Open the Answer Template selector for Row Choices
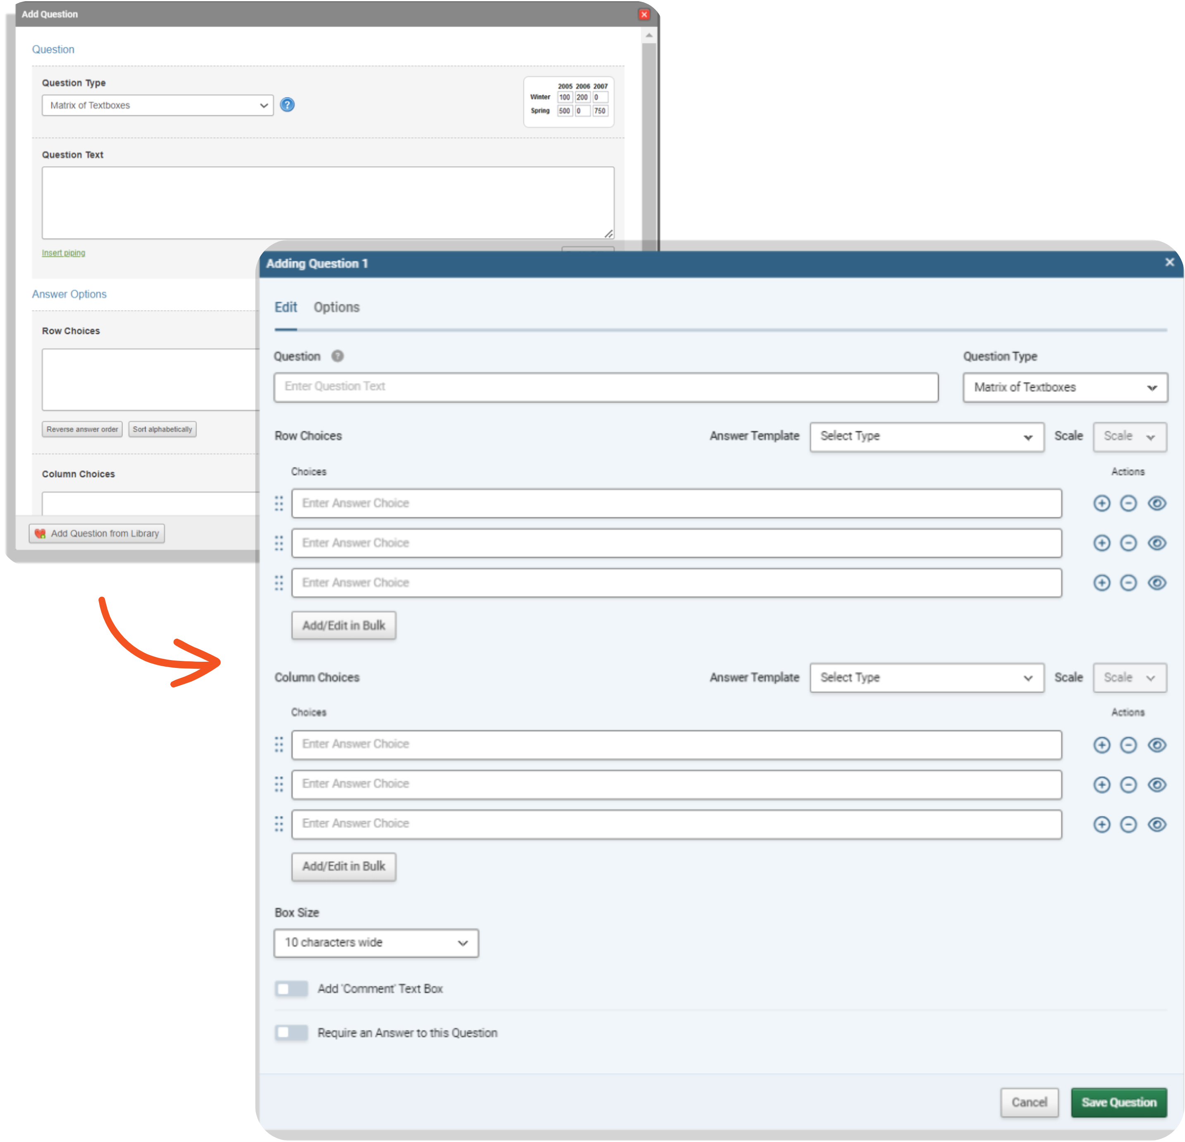1185x1142 pixels. (x=927, y=436)
